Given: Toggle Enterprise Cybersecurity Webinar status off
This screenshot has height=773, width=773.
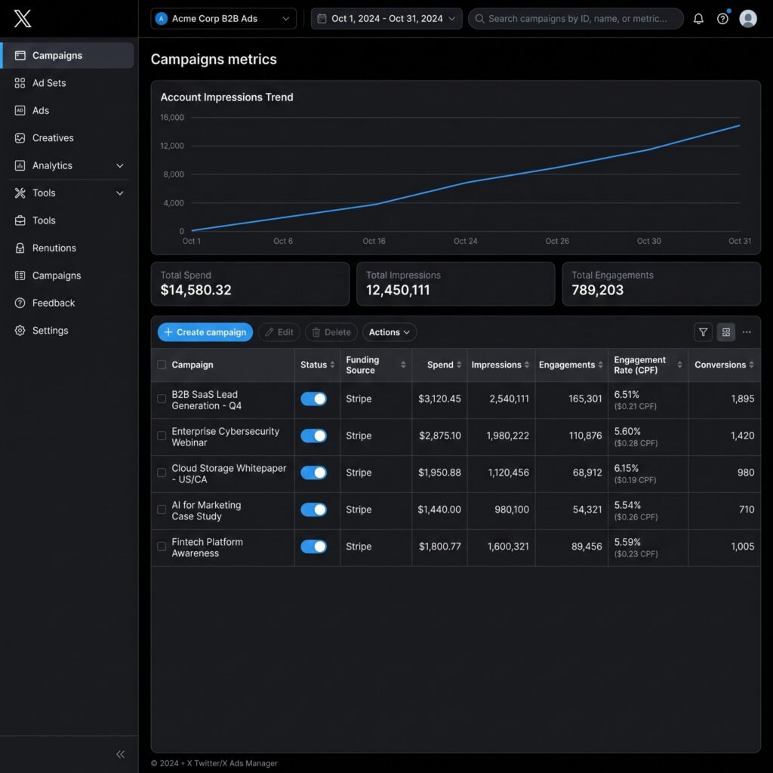Looking at the screenshot, I should [313, 436].
